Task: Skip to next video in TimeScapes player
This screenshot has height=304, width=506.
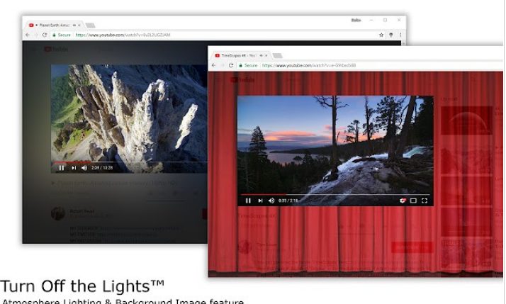Action: tap(260, 201)
